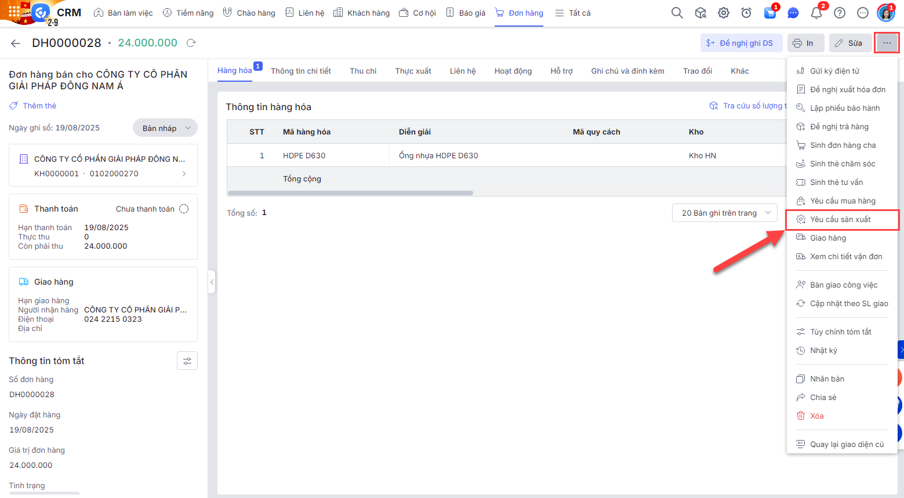Choose Xóa from the dropdown menu
Viewport: 904px width, 498px height.
pos(816,416)
